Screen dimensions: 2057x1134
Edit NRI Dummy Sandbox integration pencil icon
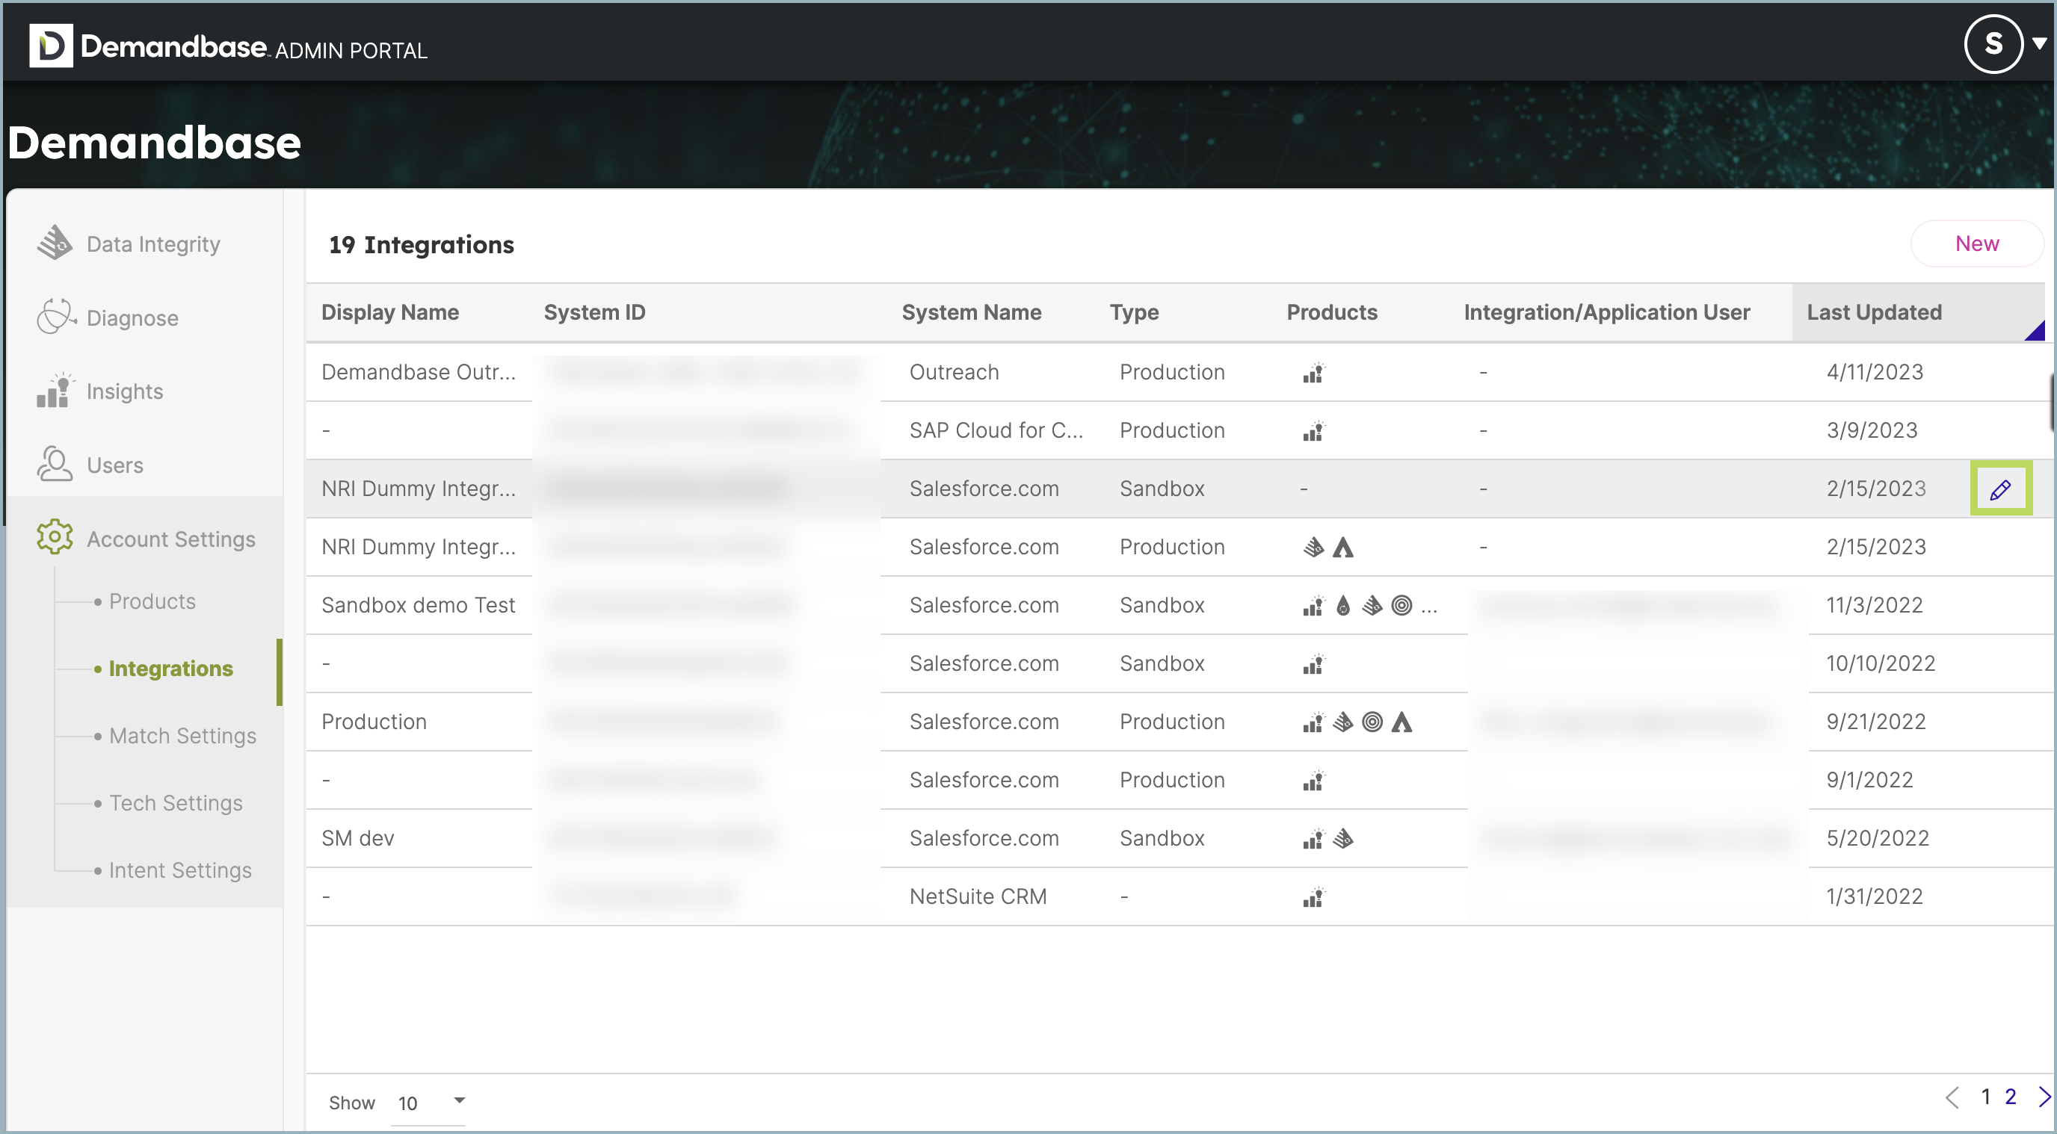2000,489
